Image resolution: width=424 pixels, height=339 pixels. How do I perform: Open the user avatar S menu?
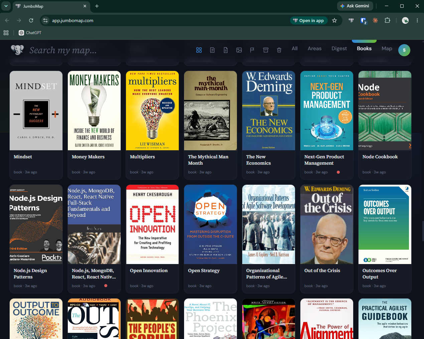pos(404,50)
